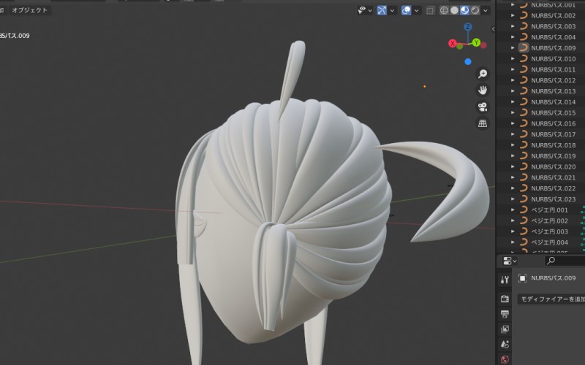Click the NURBSパス.009 name field in properties
The width and height of the screenshot is (585, 365).
pyautogui.click(x=554, y=278)
